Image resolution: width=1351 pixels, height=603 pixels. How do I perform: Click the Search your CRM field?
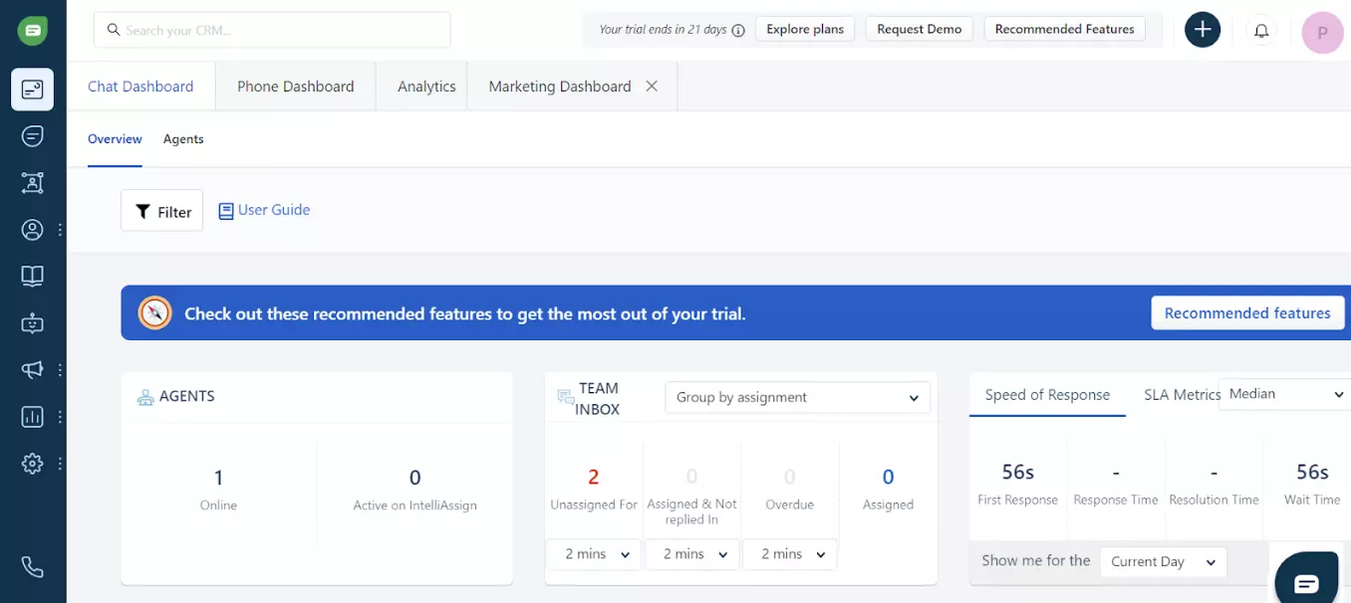click(x=272, y=30)
